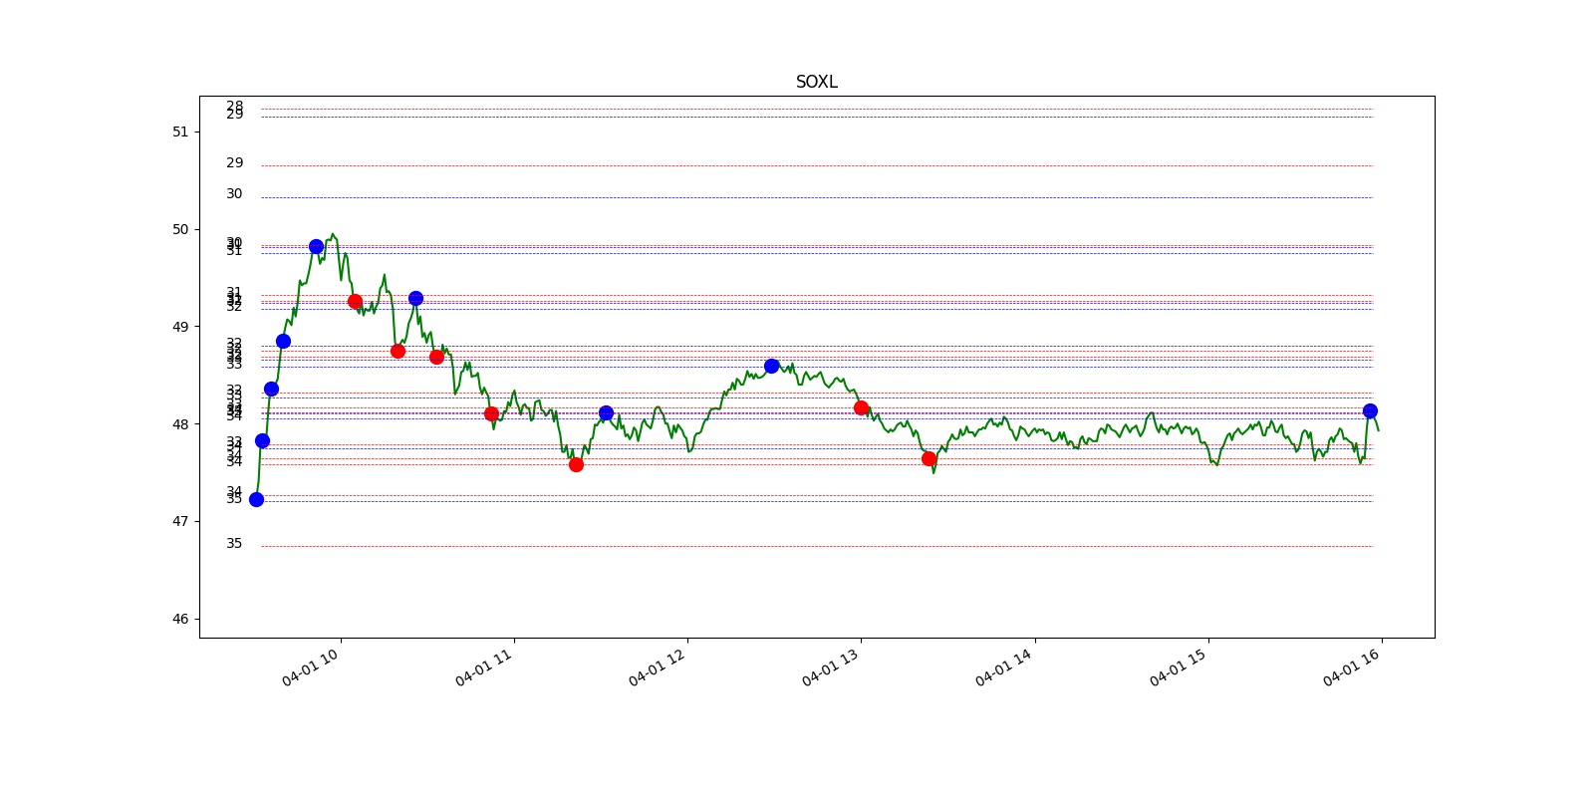Select the blue marker near 48.35 in the opening climb
This screenshot has height=797, width=1594.
[271, 389]
